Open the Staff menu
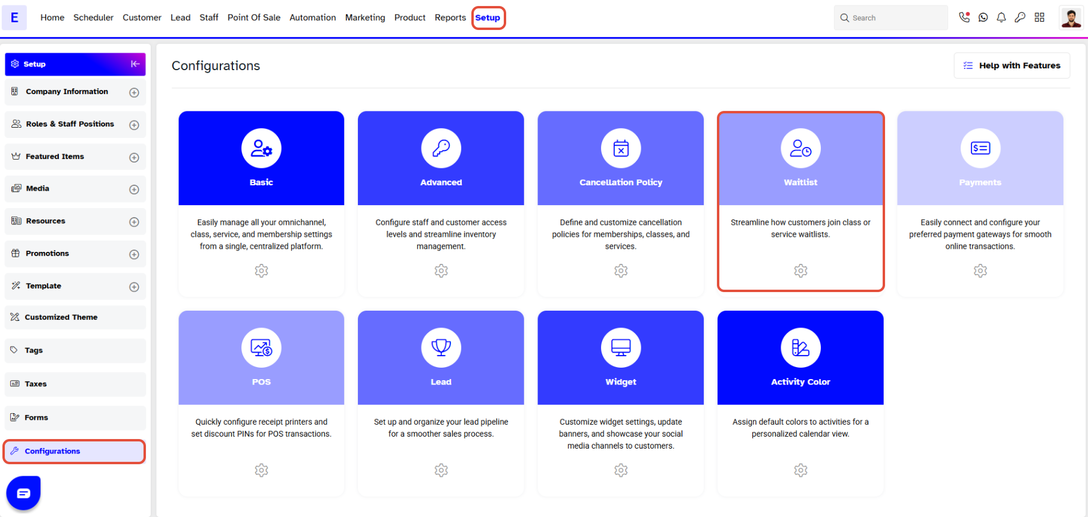 coord(209,17)
